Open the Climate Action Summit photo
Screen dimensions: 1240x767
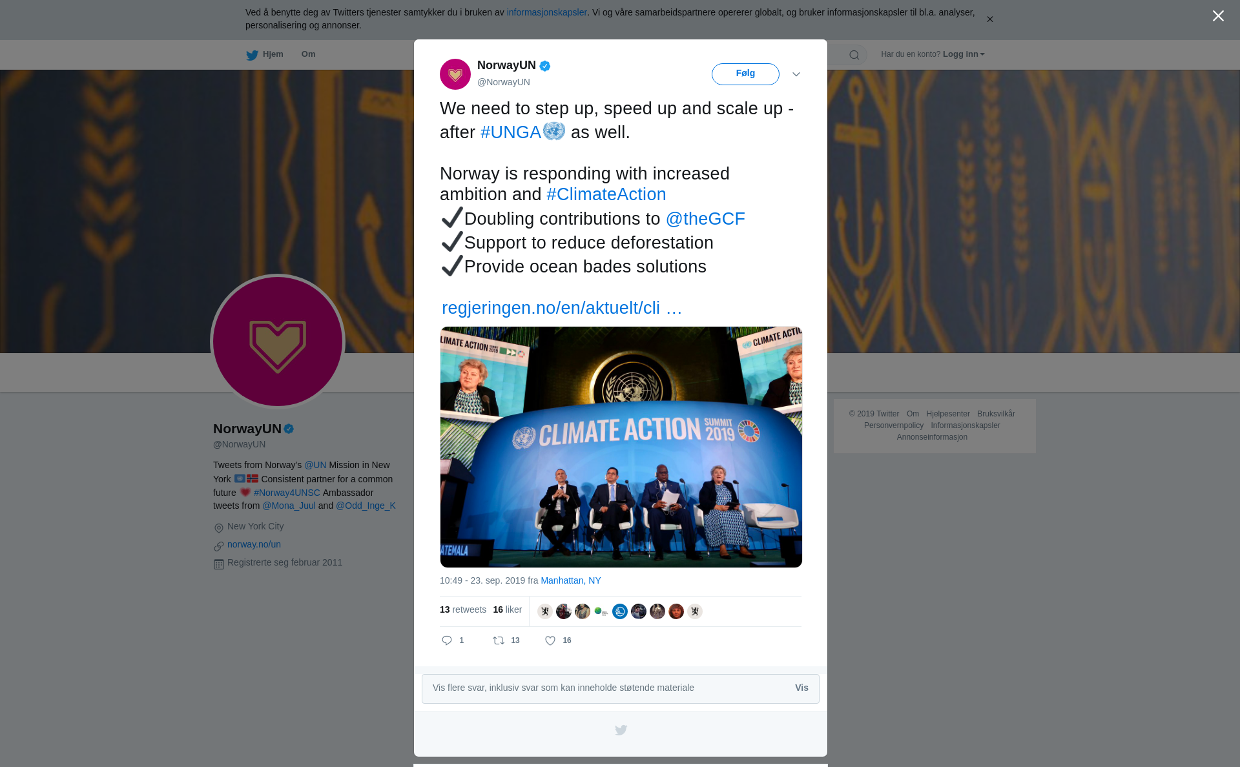coord(621,447)
